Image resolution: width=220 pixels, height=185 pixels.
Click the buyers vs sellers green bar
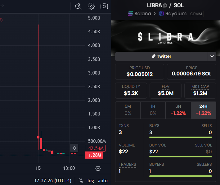[181, 176]
